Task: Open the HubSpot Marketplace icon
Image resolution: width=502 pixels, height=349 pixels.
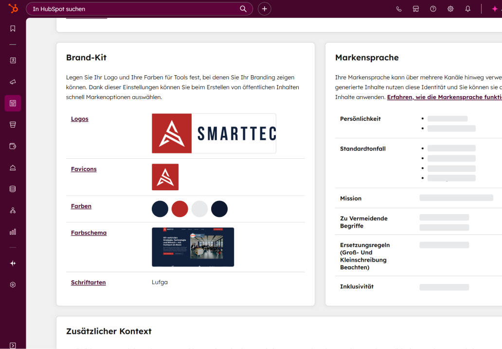Action: (x=416, y=9)
